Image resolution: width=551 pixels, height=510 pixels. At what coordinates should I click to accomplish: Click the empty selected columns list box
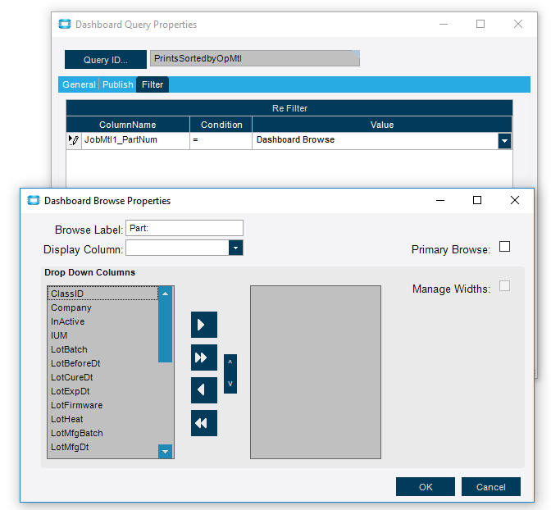[315, 372]
